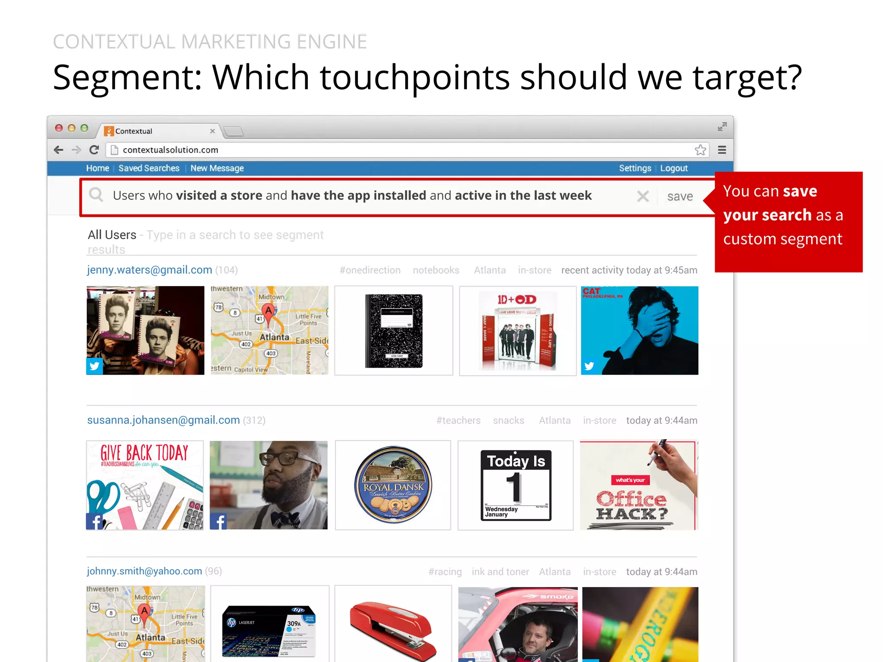Click the All Users heading
883x662 pixels.
[112, 235]
